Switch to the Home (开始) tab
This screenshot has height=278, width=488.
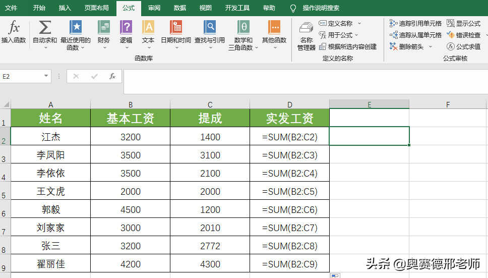pos(39,8)
